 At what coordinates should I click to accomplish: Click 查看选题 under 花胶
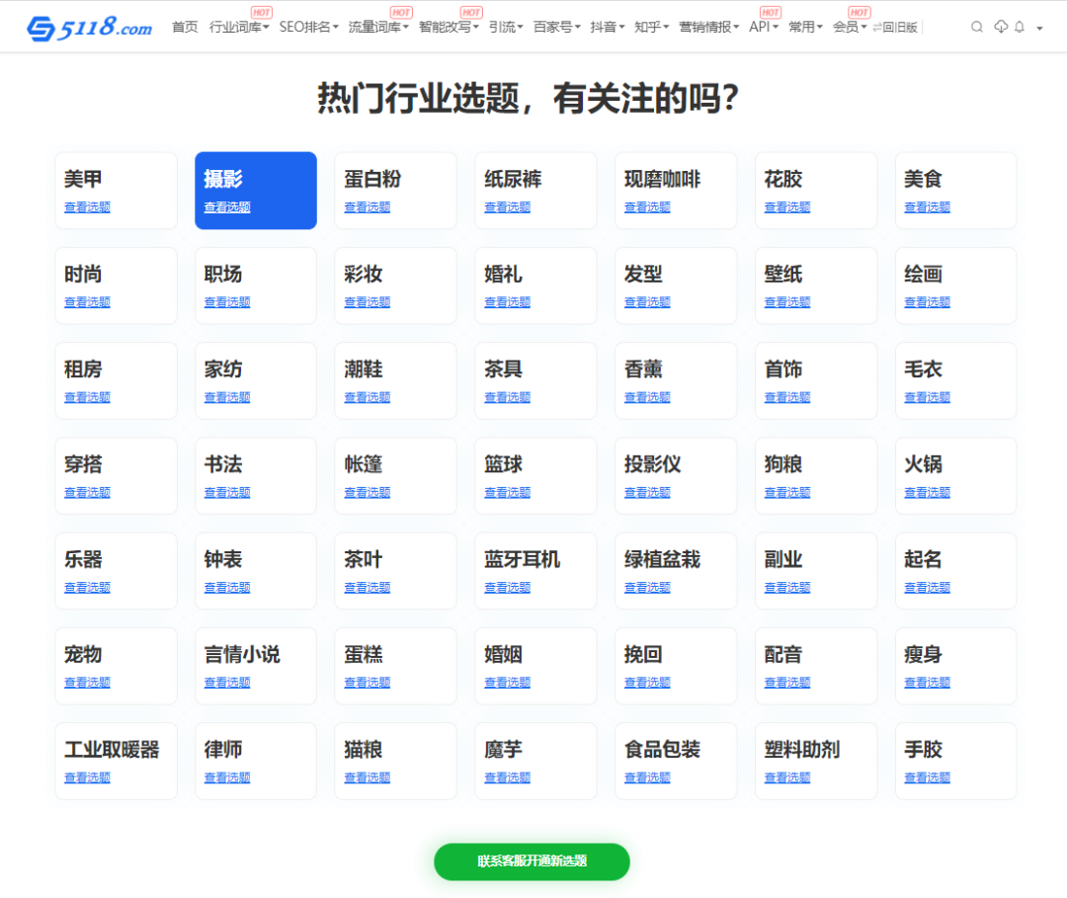pyautogui.click(x=787, y=206)
